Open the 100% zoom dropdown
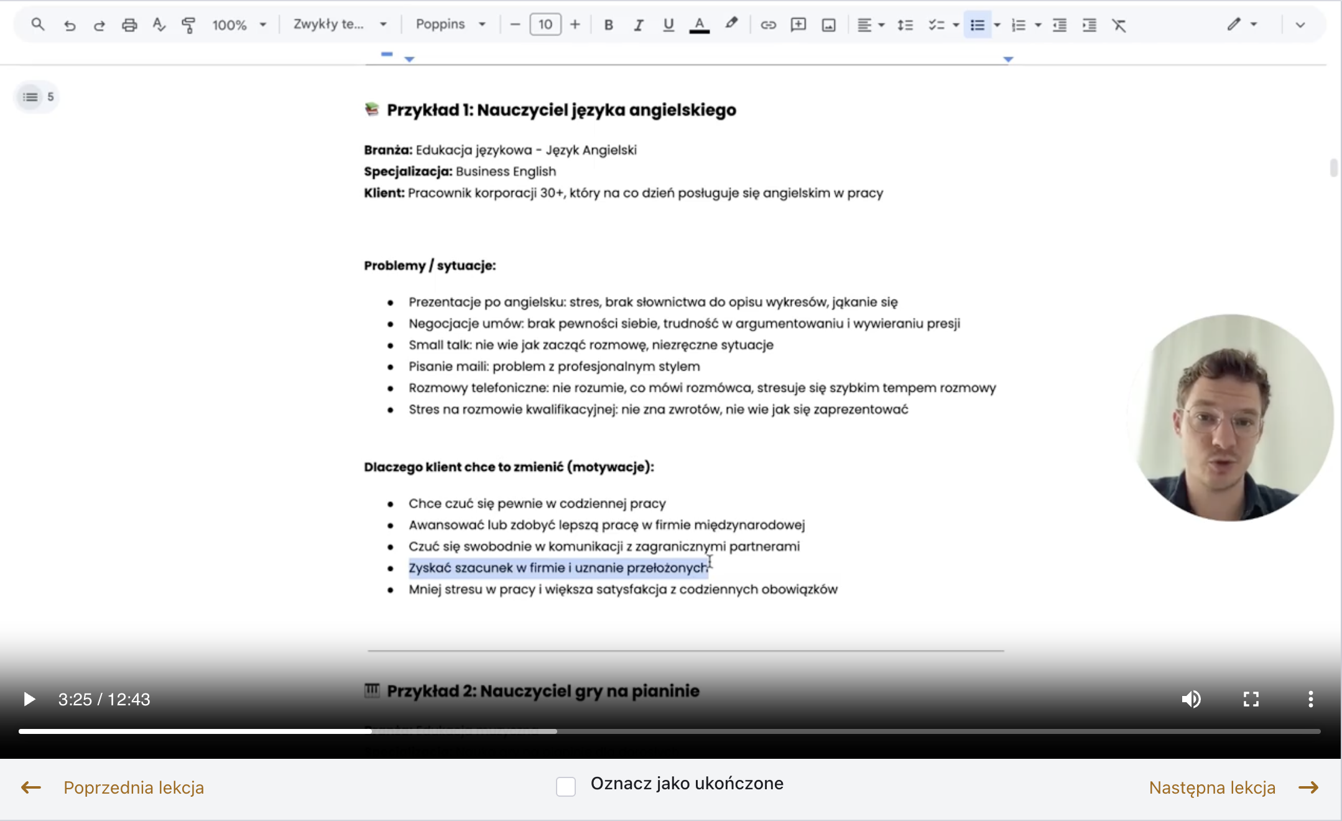The height and width of the screenshot is (821, 1342). click(x=239, y=25)
